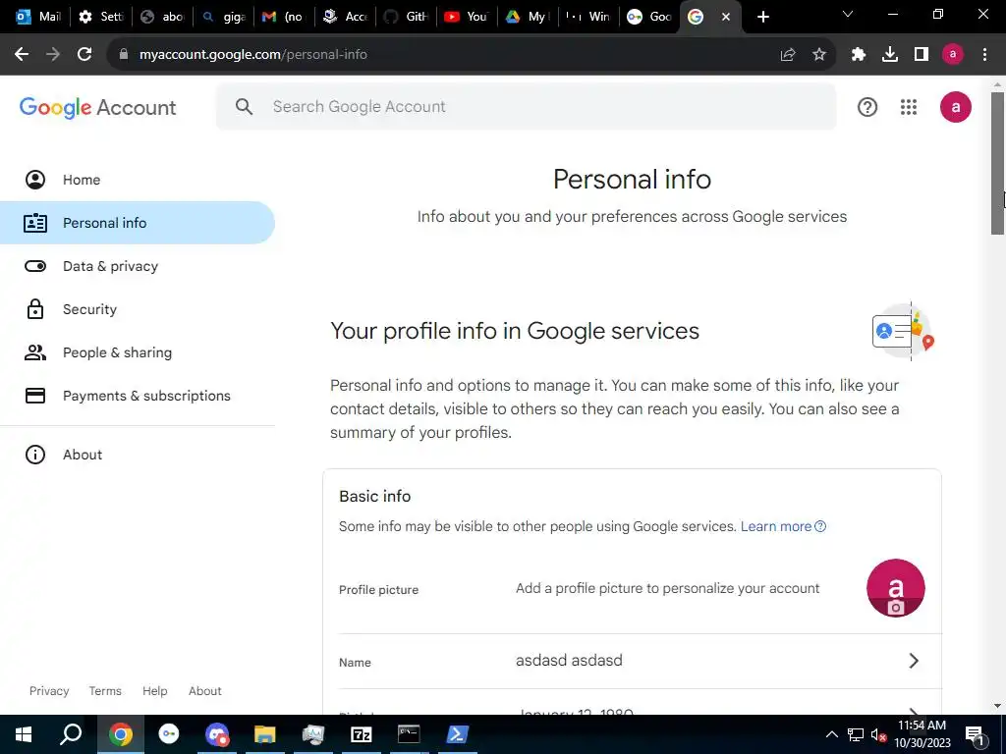1006x754 pixels.
Task: Open Security section
Action: (x=138, y=309)
